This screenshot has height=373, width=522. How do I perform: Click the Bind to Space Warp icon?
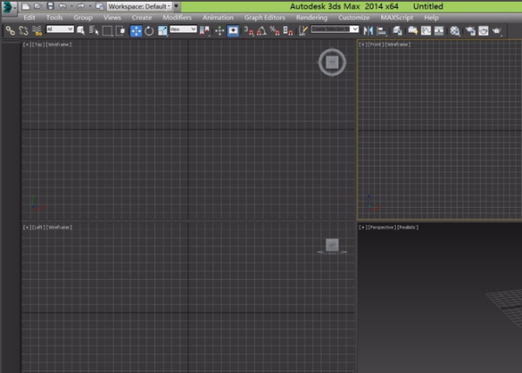pyautogui.click(x=37, y=31)
